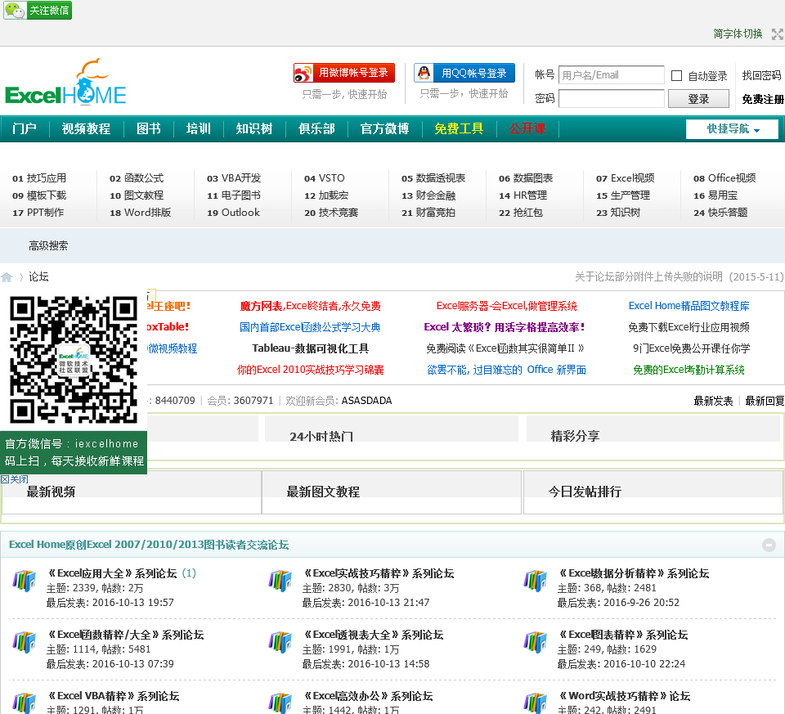Image resolution: width=785 pixels, height=714 pixels.
Task: Open the 俱乐部 nav item
Action: 316,128
